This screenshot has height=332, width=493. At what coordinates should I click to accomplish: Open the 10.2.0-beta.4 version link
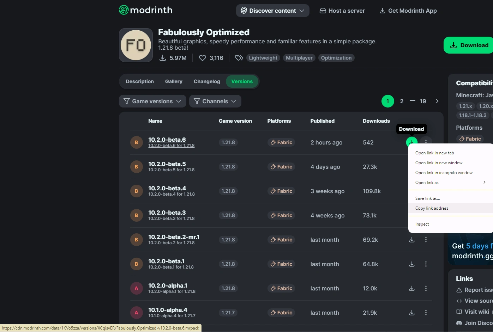tap(167, 188)
